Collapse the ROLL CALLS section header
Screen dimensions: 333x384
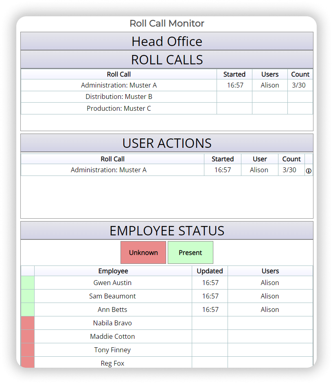167,59
